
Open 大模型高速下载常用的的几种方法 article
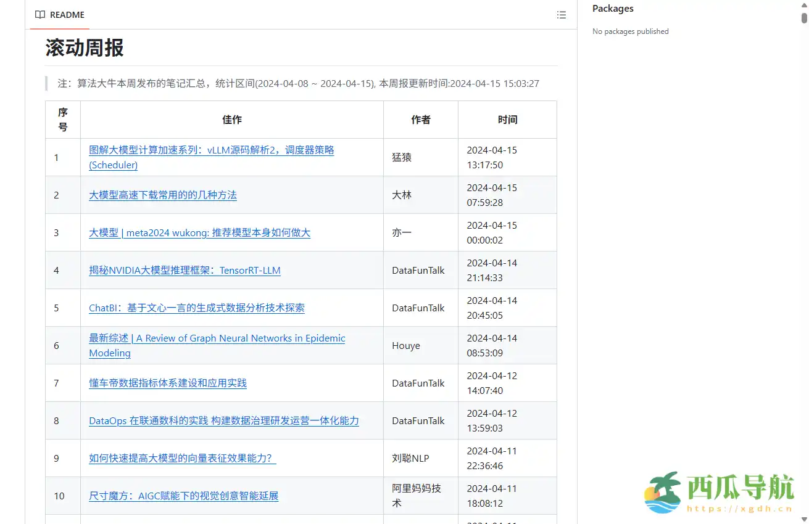[x=162, y=195]
